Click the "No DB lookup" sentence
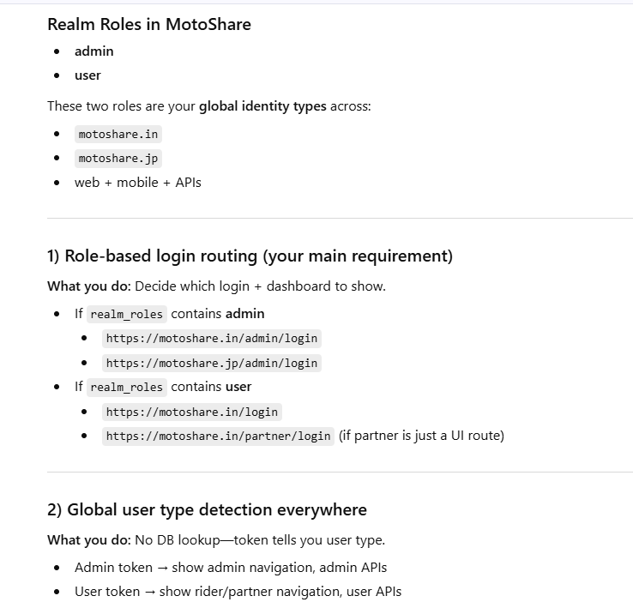The image size is (633, 614). click(260, 539)
